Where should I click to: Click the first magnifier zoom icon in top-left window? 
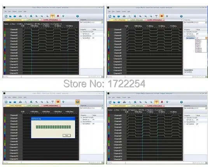36,16
